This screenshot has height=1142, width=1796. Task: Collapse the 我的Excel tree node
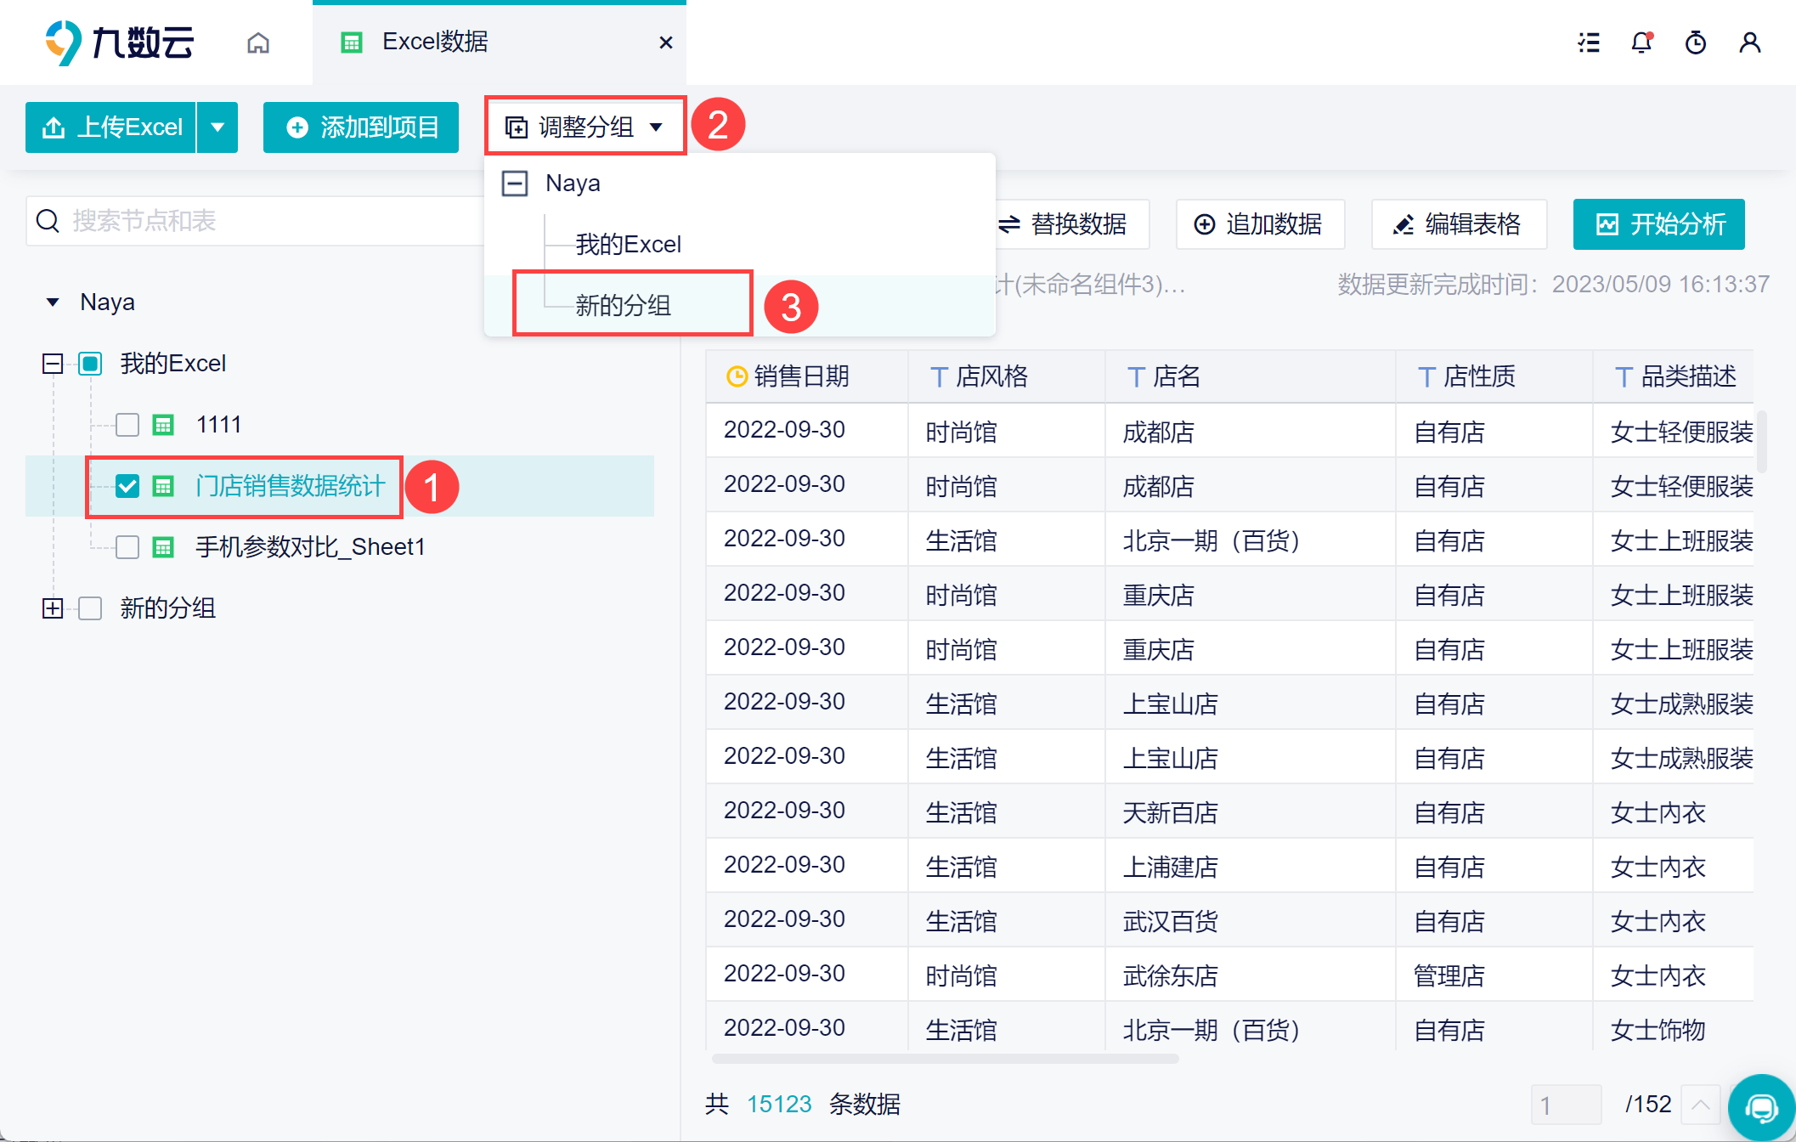tap(53, 364)
